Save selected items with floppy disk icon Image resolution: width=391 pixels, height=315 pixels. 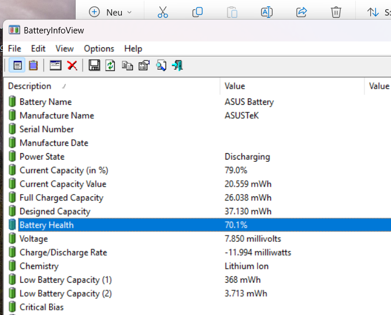pyautogui.click(x=94, y=66)
